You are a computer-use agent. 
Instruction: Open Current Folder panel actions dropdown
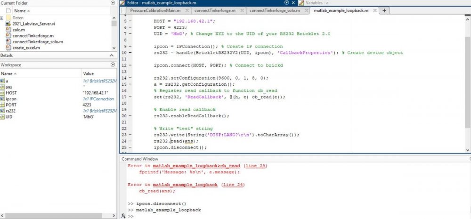point(112,3)
